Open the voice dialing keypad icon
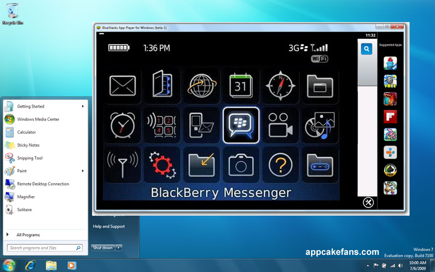This screenshot has width=435, height=272. (162, 125)
